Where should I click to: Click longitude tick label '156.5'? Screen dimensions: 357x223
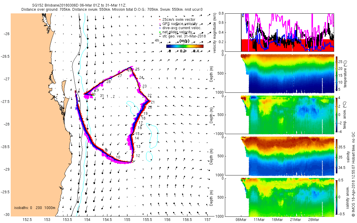coord(188,220)
